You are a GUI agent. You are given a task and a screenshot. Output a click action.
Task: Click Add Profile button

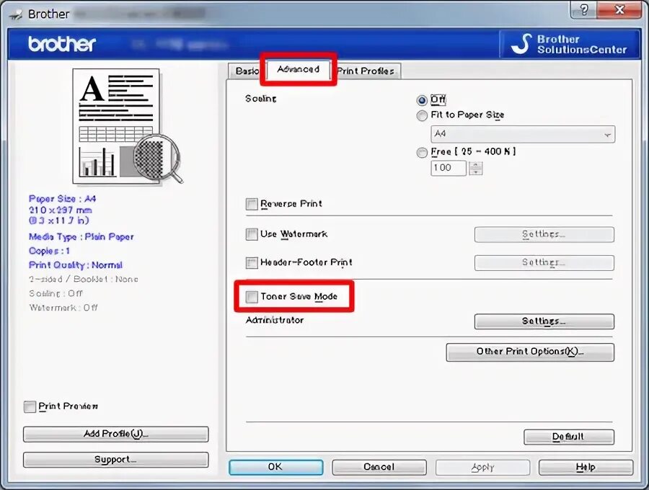coord(116,434)
